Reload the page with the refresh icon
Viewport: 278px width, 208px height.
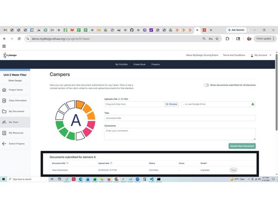pos(19,38)
